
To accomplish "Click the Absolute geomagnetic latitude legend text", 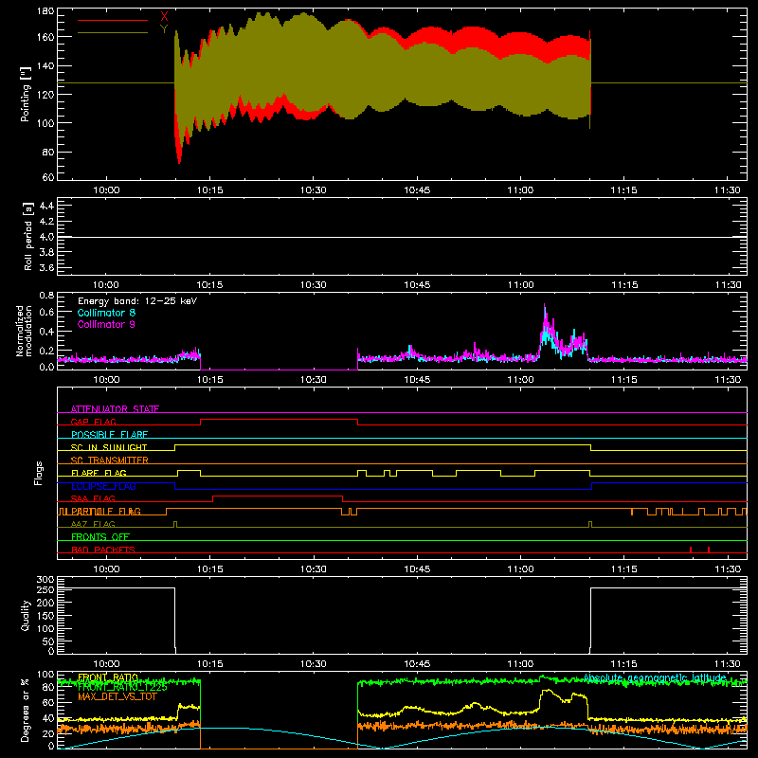I will pyautogui.click(x=655, y=677).
